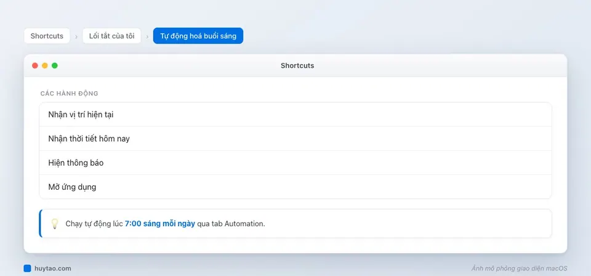The image size is (591, 276).
Task: Click the yellow minimize window button
Action: click(45, 65)
